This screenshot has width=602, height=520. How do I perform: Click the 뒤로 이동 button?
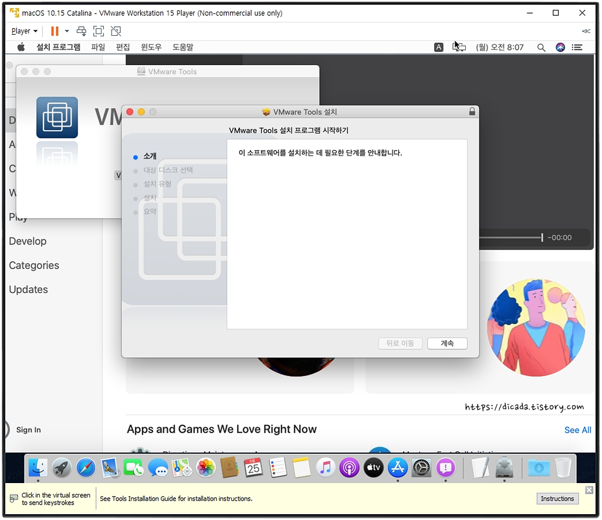pos(400,343)
